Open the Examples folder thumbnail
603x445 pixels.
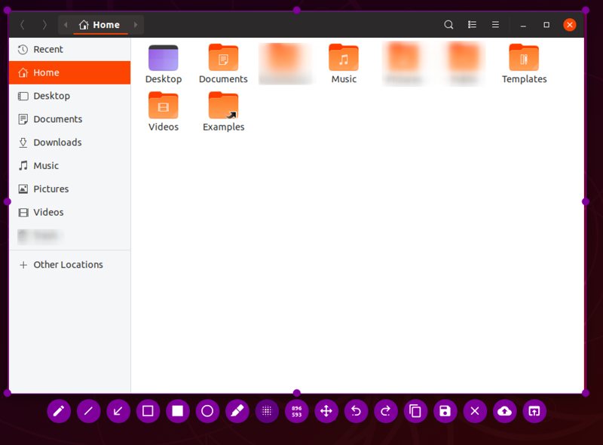pyautogui.click(x=223, y=107)
